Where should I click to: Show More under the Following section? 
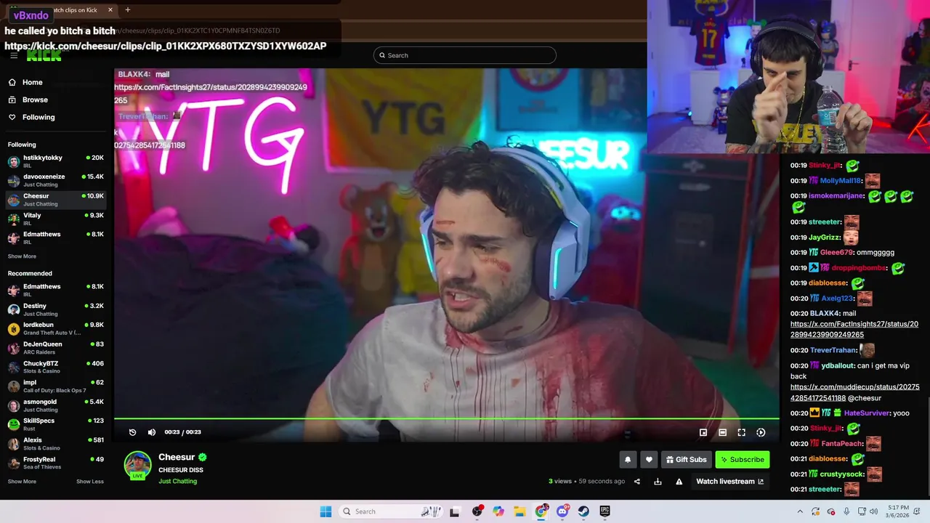pyautogui.click(x=22, y=256)
